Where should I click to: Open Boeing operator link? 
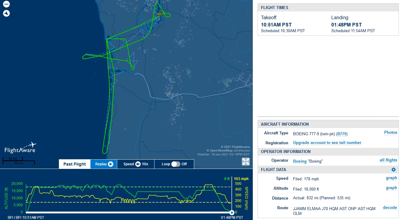point(300,161)
